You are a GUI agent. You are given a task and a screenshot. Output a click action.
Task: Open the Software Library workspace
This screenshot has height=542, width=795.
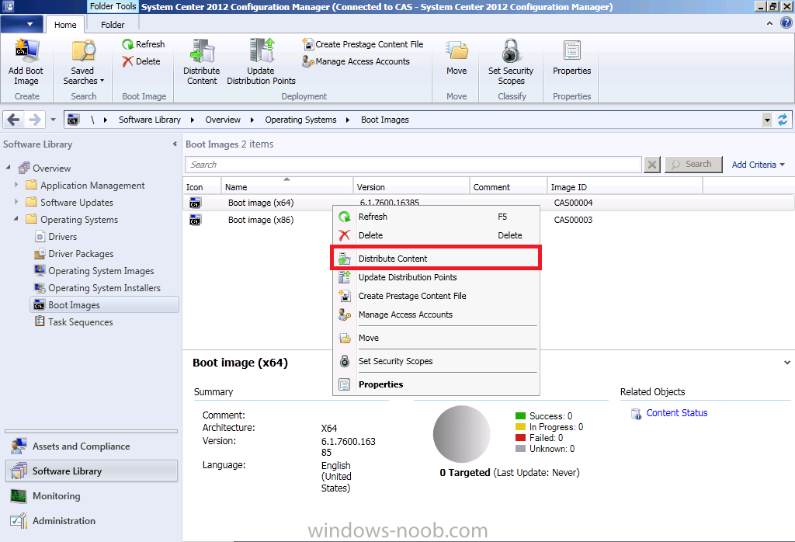92,471
